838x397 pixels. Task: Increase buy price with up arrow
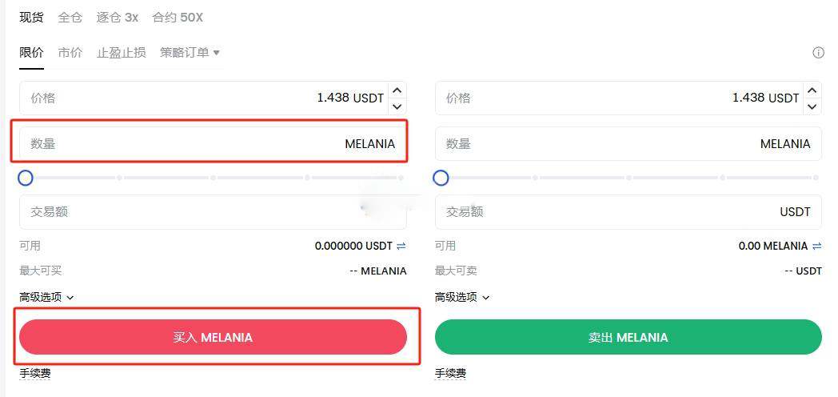coord(397,90)
